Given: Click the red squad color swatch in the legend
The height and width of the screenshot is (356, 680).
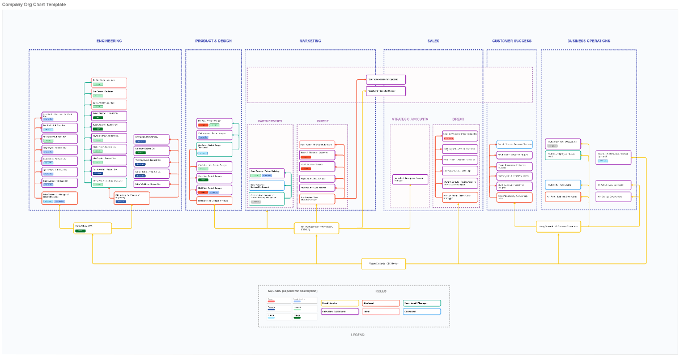Looking at the screenshot, I should point(271,301).
